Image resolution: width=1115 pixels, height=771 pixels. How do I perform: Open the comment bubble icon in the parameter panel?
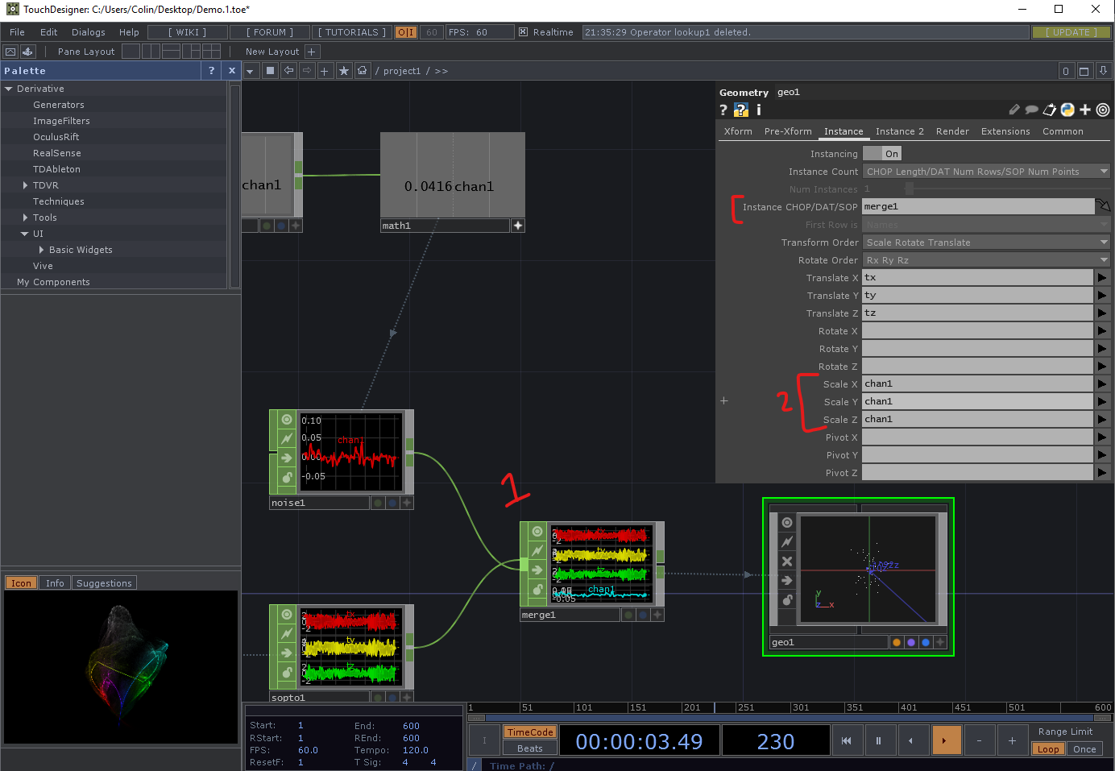pos(1032,109)
